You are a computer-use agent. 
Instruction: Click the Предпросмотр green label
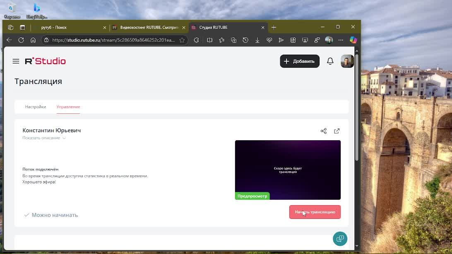(252, 196)
